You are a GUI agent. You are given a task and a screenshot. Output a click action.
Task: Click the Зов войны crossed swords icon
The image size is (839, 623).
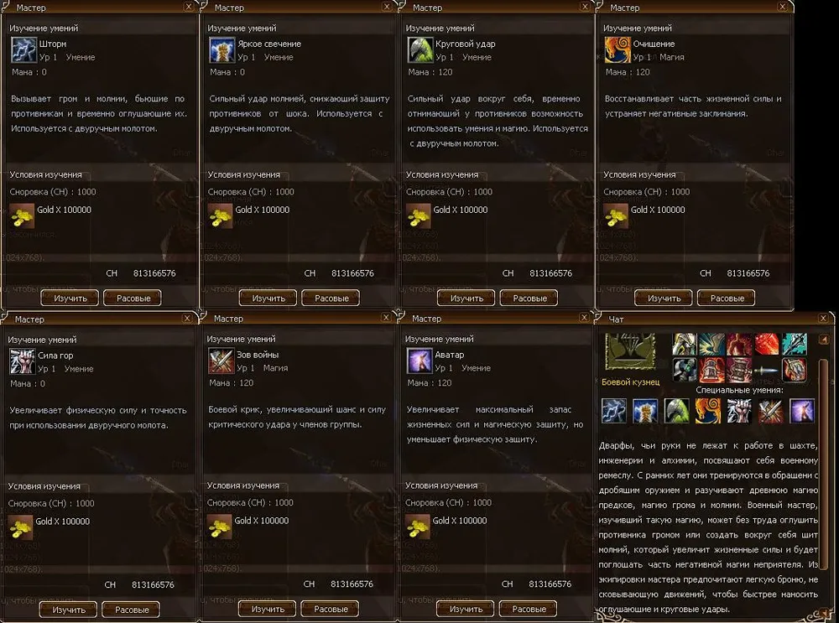coord(221,361)
